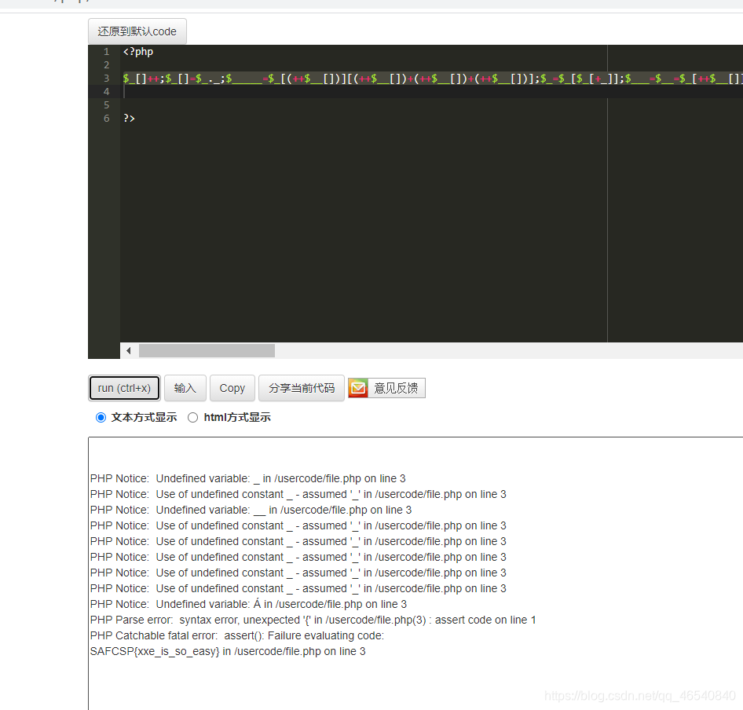
Task: Run the code with run (ctrl+x)
Action: click(124, 388)
